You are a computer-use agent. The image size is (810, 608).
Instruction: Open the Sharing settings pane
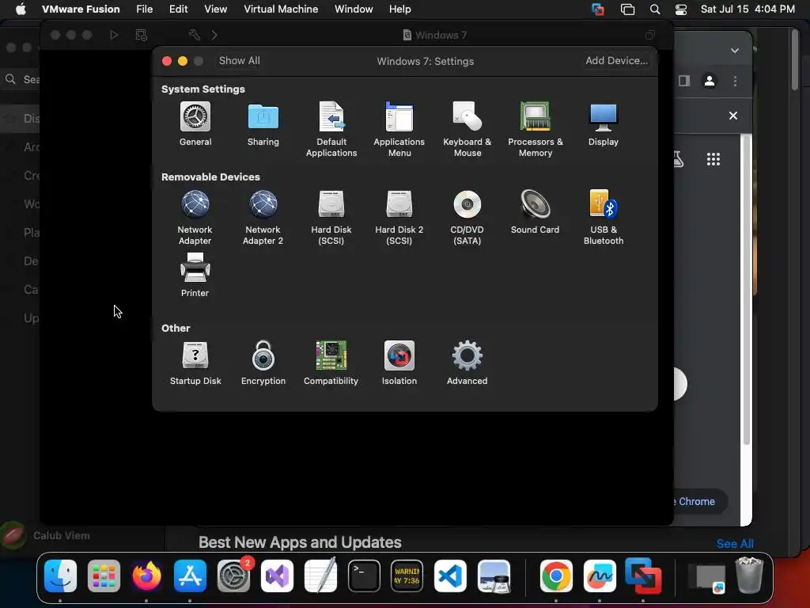click(263, 124)
